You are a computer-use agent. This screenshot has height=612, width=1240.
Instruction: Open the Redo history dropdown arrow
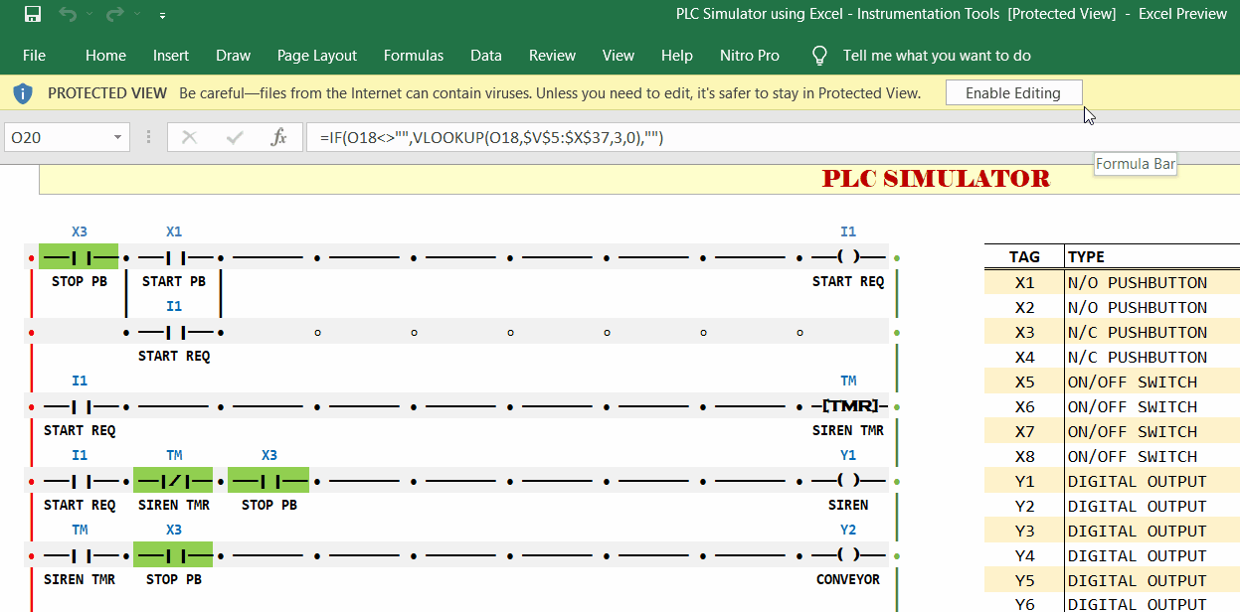(136, 15)
